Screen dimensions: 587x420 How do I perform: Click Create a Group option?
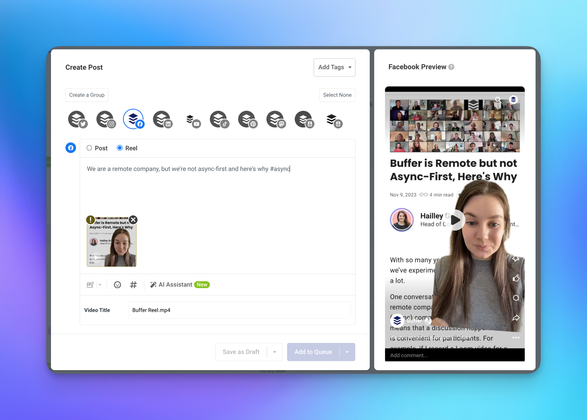point(87,95)
